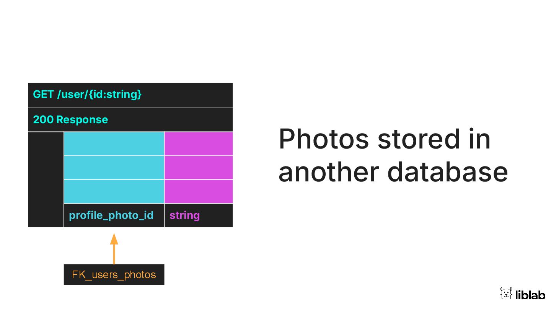
Task: Click the liblab llama logo icon
Action: (506, 294)
